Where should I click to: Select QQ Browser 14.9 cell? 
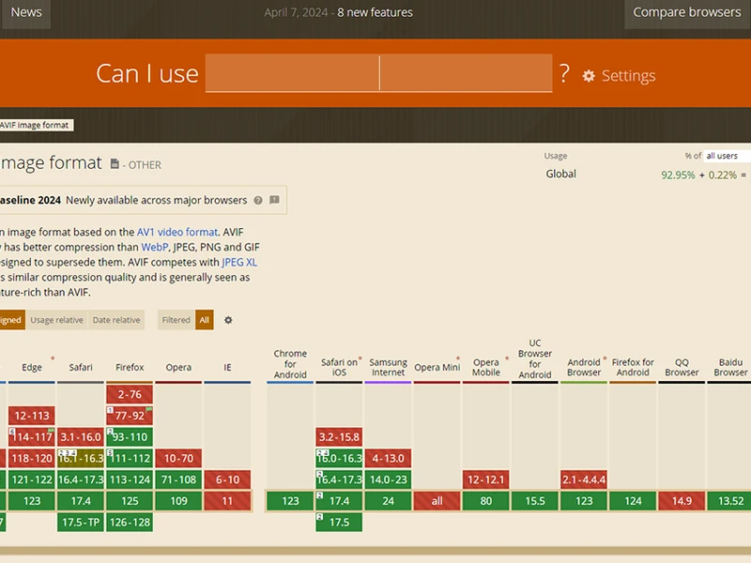click(x=682, y=501)
